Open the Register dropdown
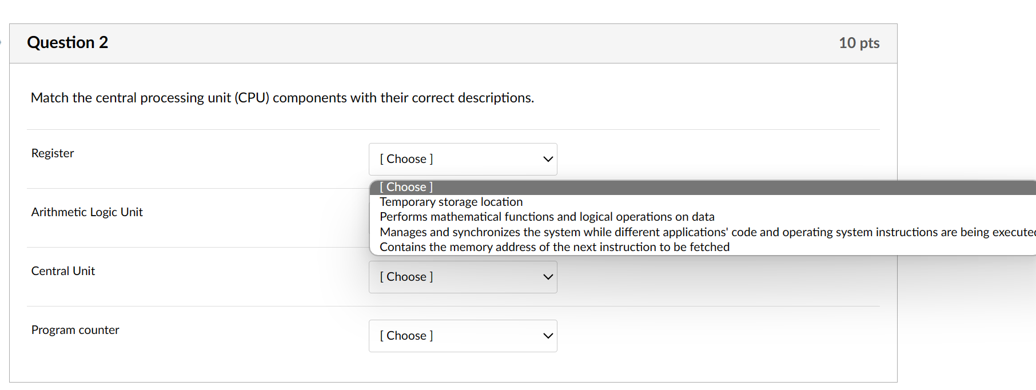The image size is (1036, 390). tap(462, 159)
